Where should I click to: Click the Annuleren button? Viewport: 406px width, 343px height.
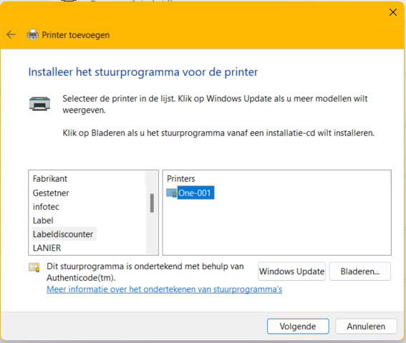pos(366,327)
